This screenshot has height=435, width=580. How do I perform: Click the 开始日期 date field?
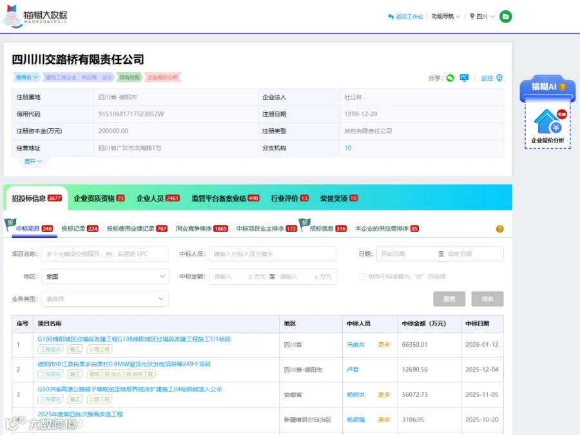[405, 254]
